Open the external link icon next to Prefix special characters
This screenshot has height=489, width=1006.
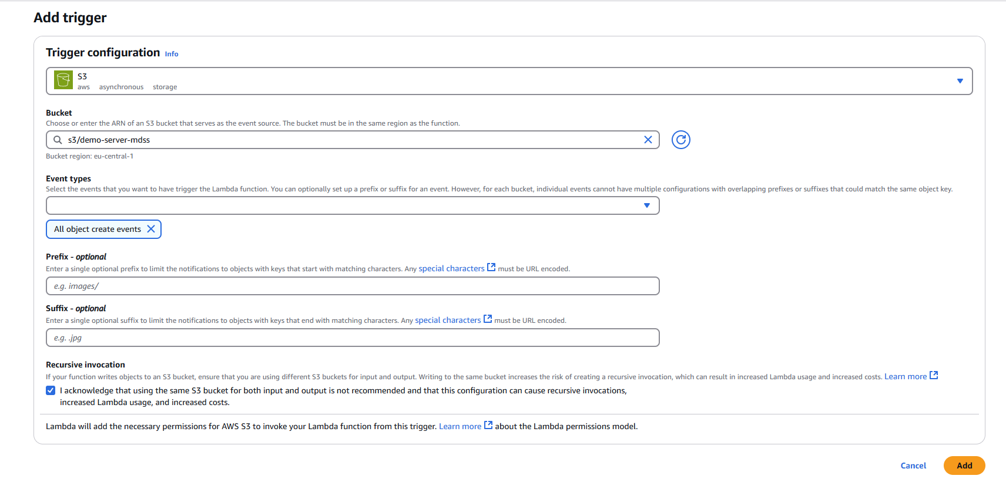coord(491,267)
